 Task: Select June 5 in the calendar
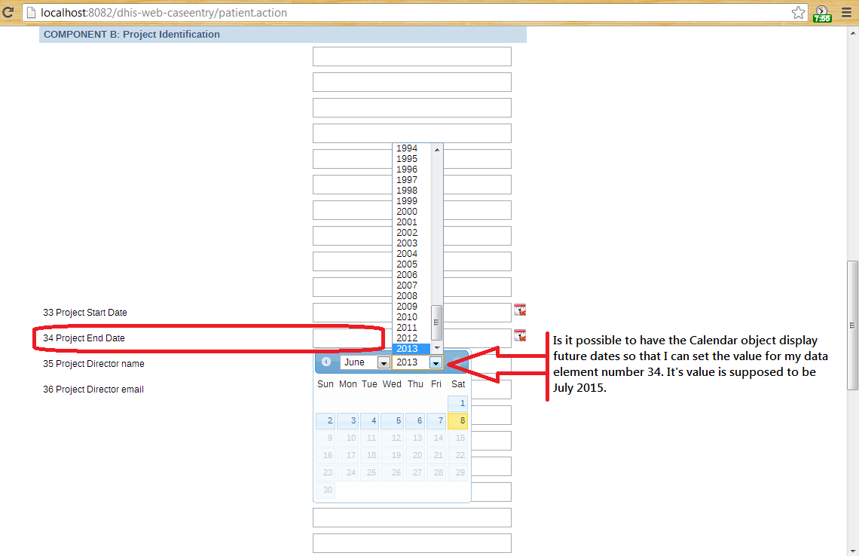[x=393, y=420]
